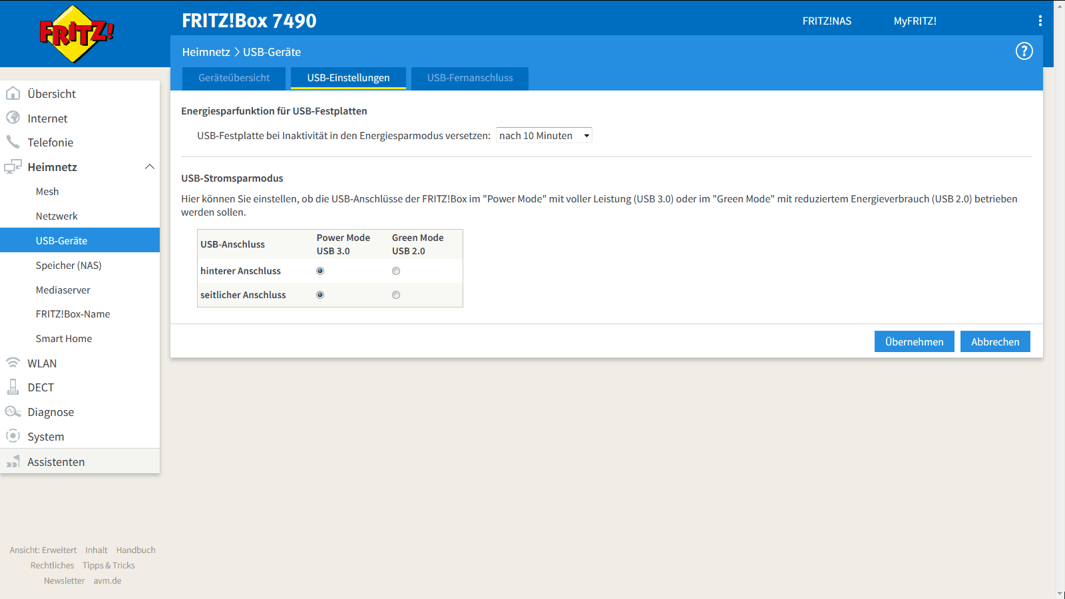Click the scrollbar down arrow
The image size is (1065, 599).
click(1060, 594)
